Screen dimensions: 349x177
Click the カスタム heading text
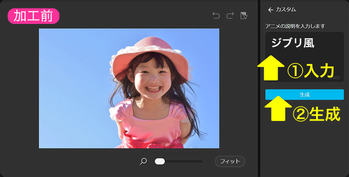pos(286,10)
